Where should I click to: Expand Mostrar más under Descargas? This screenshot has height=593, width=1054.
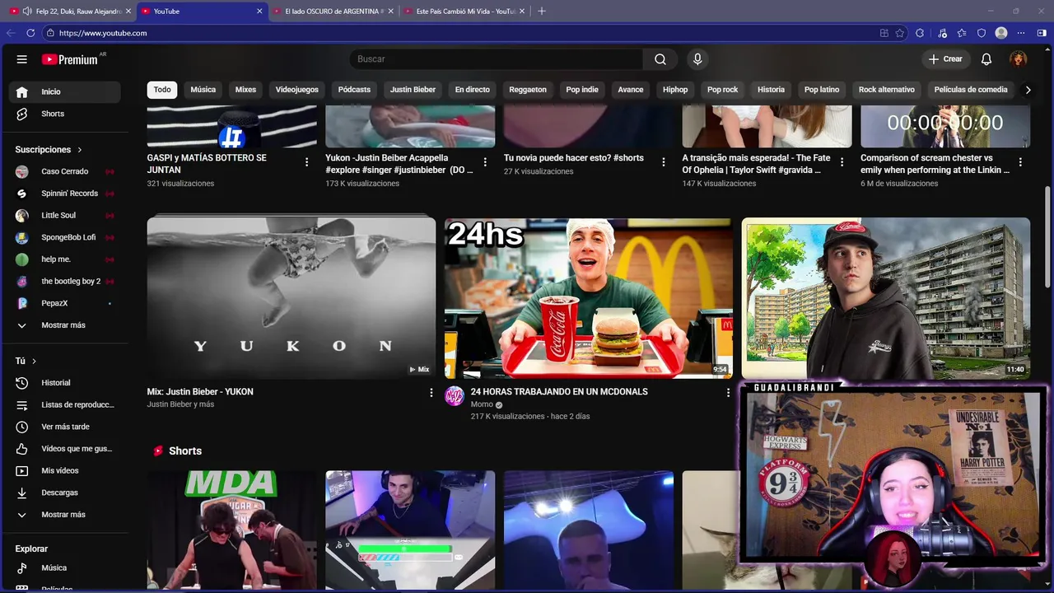[65, 515]
